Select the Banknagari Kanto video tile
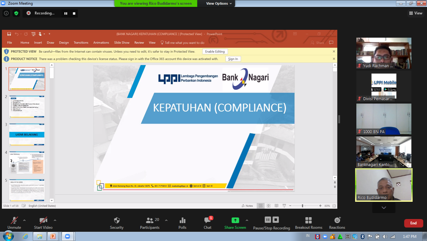Viewport: 427px width, 241px height. pos(384,152)
